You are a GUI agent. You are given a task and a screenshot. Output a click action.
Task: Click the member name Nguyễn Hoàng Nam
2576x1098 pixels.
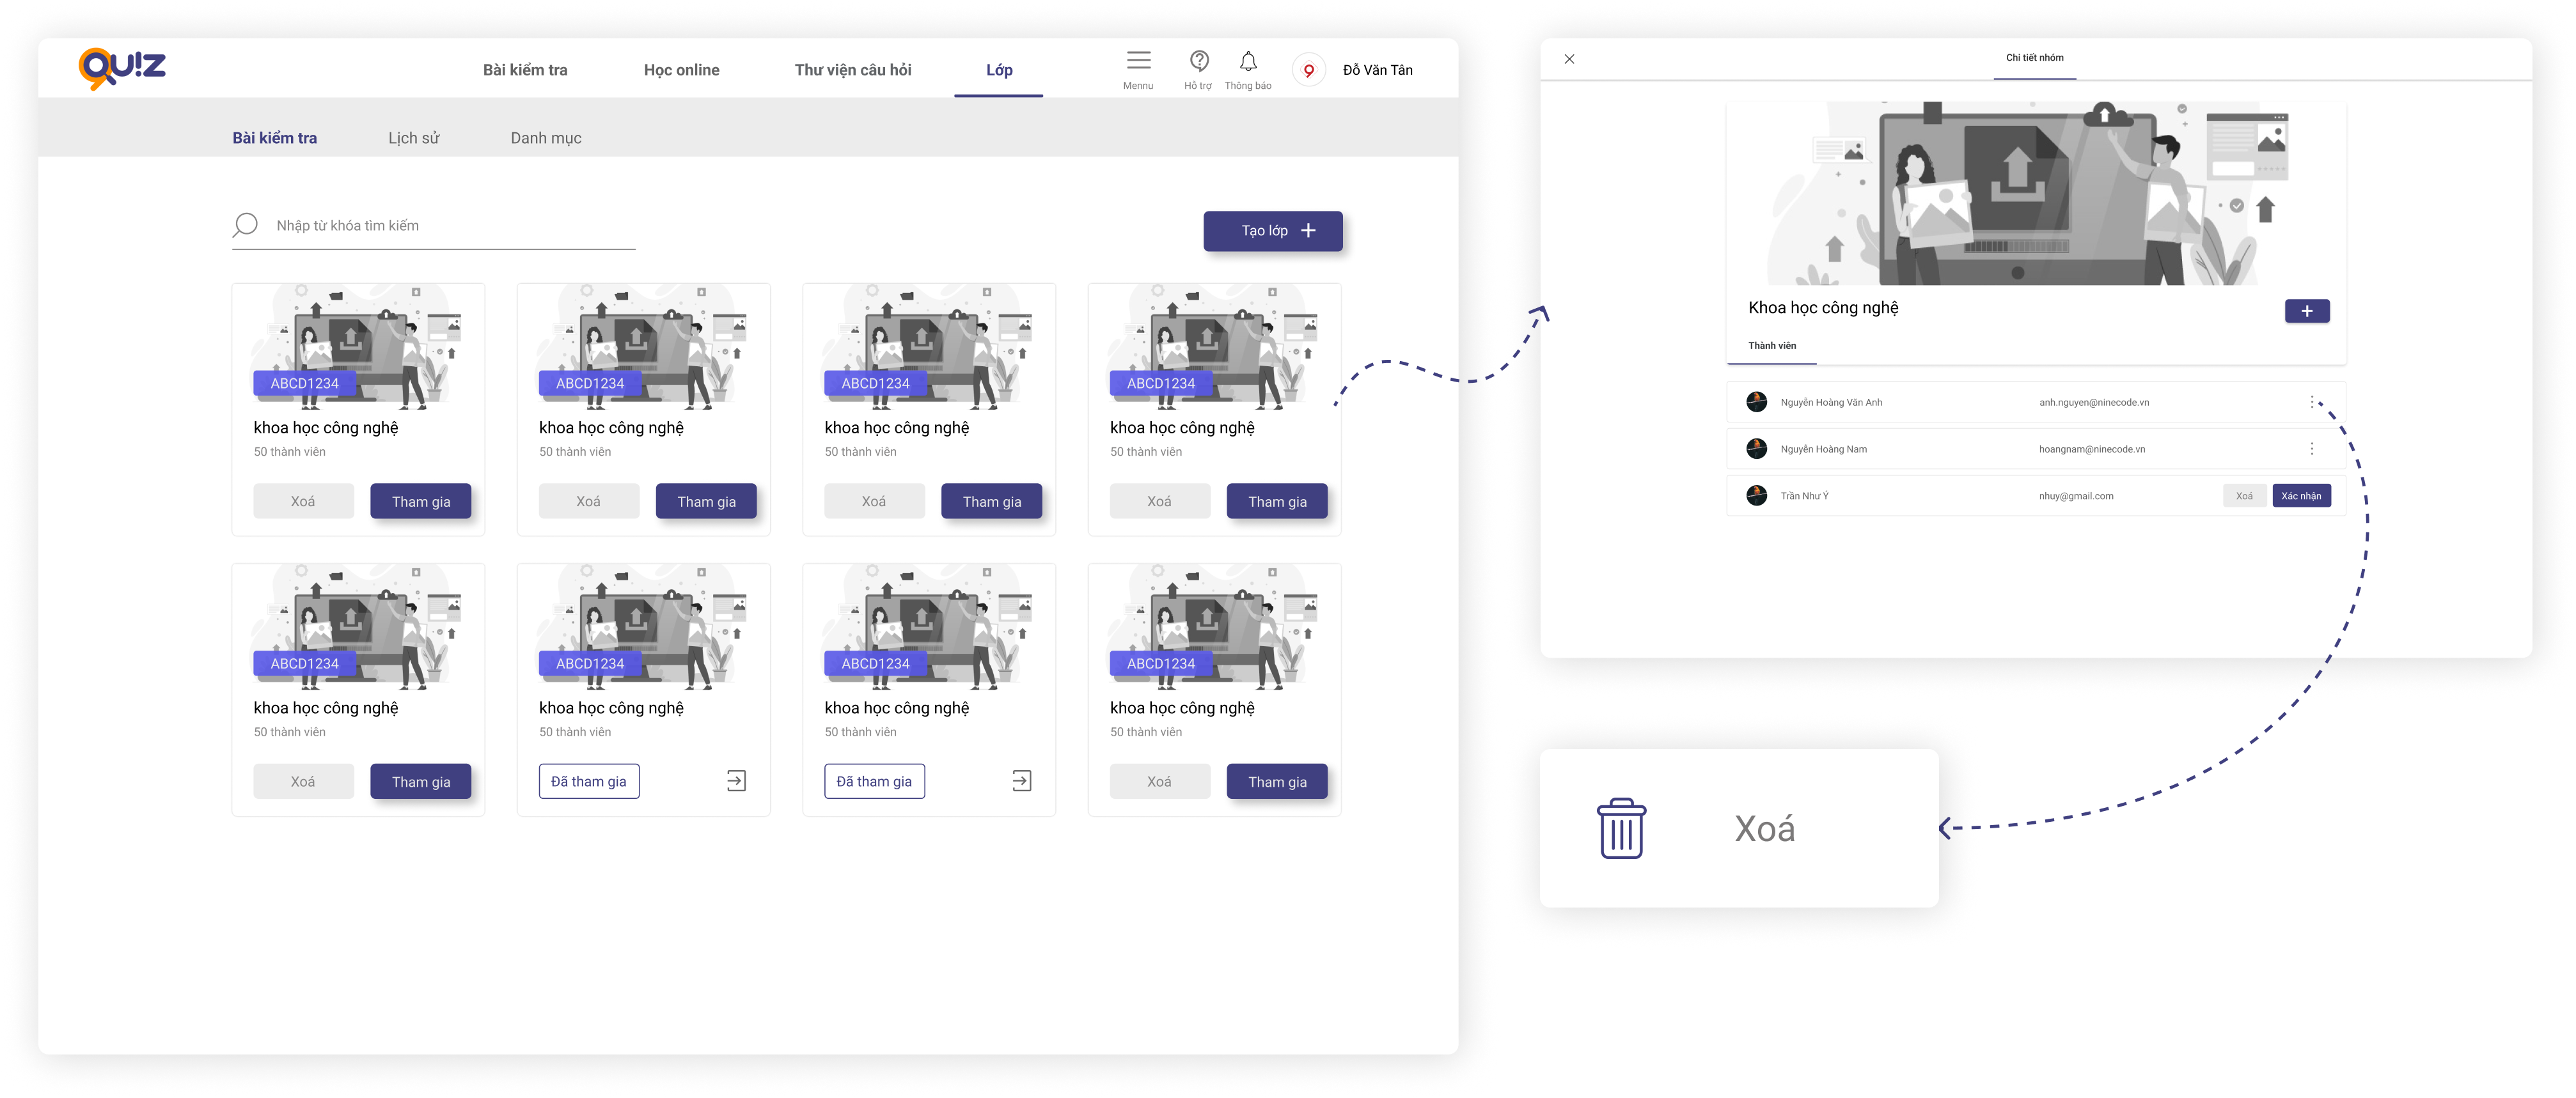click(1823, 449)
